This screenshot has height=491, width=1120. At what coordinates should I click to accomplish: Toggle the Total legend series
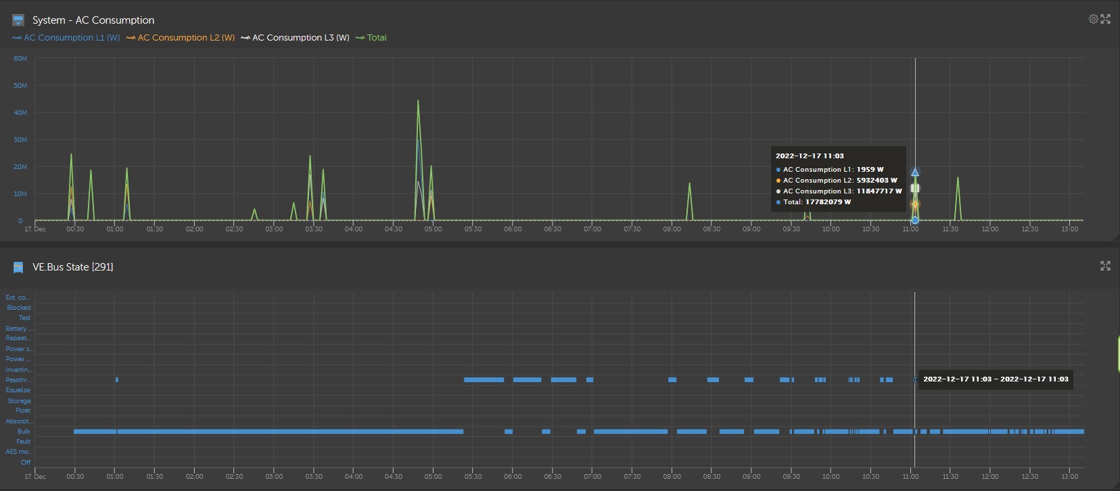tap(371, 38)
